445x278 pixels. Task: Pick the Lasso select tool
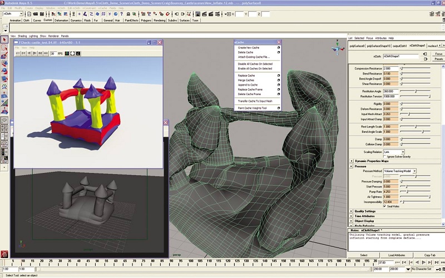4,48
